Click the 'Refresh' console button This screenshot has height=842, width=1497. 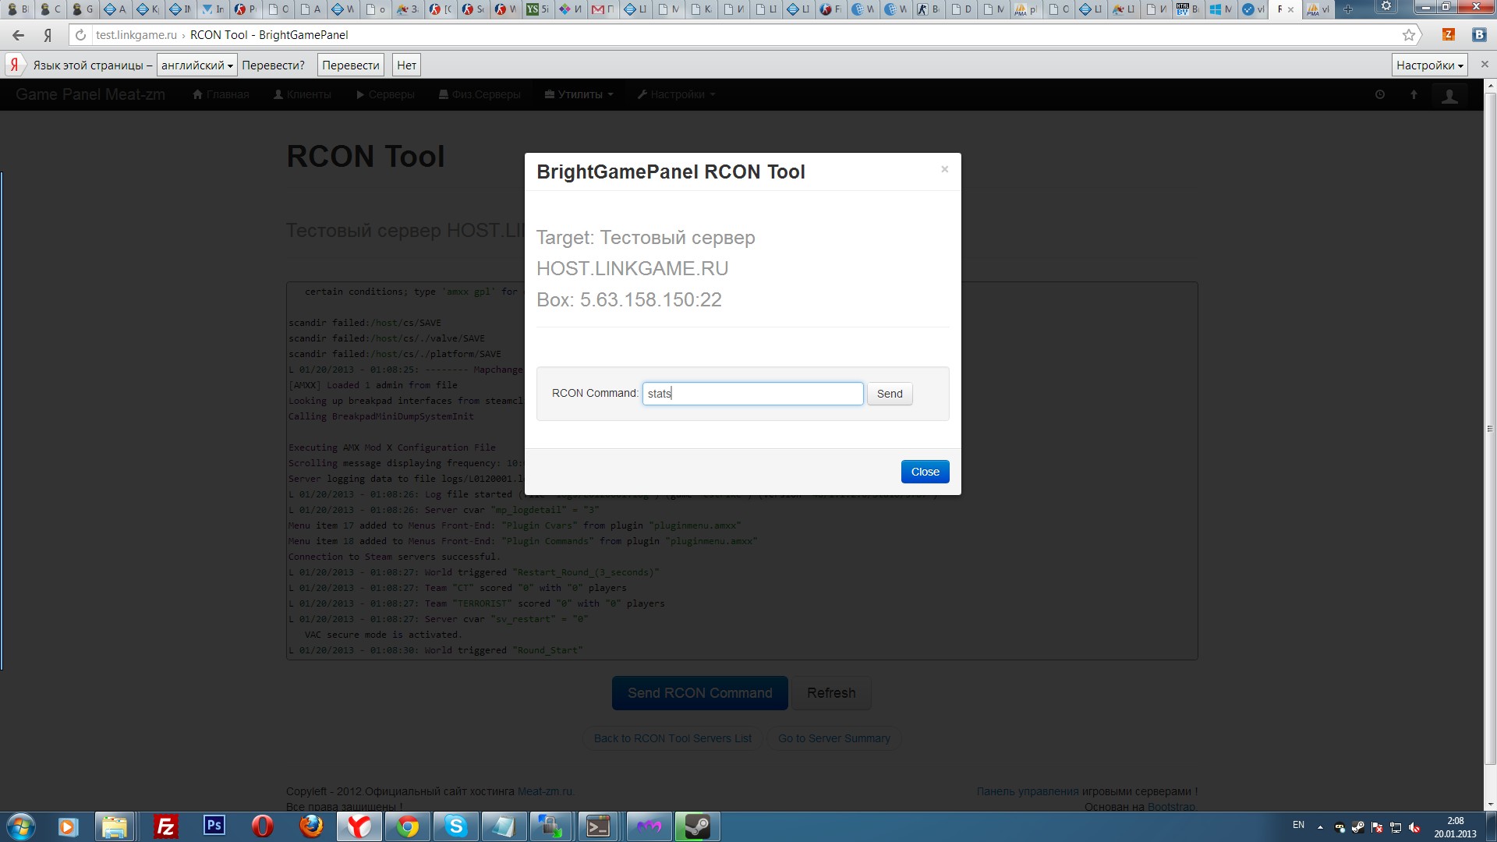point(831,693)
